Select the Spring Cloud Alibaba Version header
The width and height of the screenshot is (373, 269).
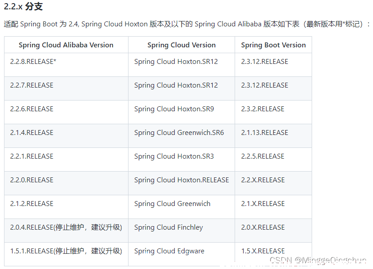coord(66,45)
